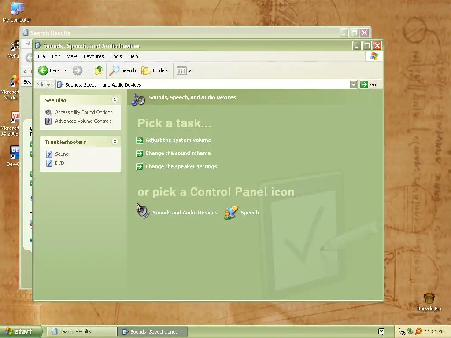
Task: Maximize the Search Results window
Action: (x=355, y=33)
